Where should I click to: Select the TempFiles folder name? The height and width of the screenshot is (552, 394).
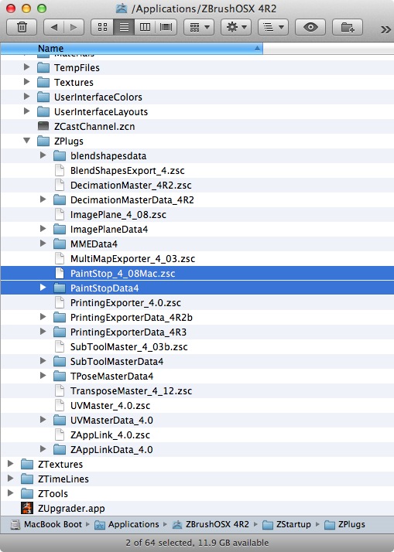click(x=77, y=67)
